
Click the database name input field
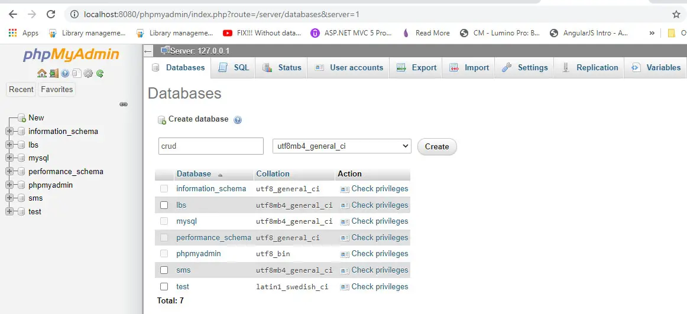coord(210,146)
